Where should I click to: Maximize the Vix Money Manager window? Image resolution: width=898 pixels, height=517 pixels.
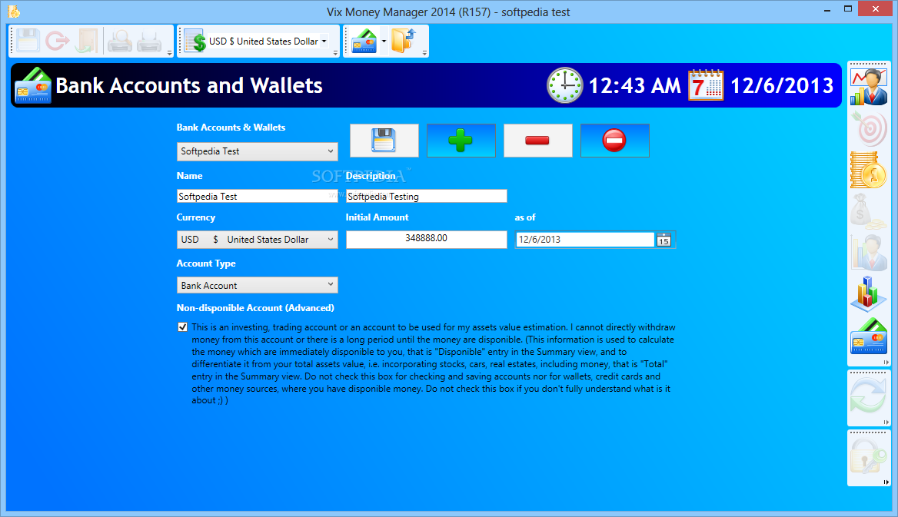[x=848, y=8]
